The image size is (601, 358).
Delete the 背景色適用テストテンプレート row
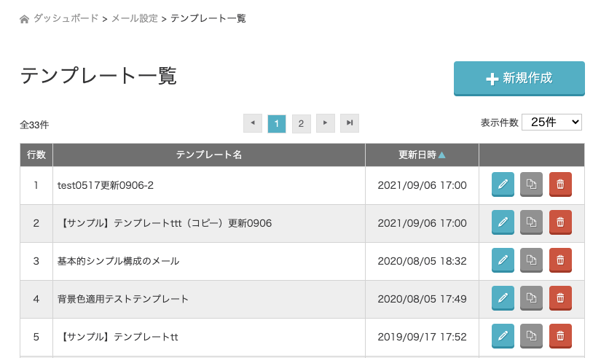(x=560, y=298)
